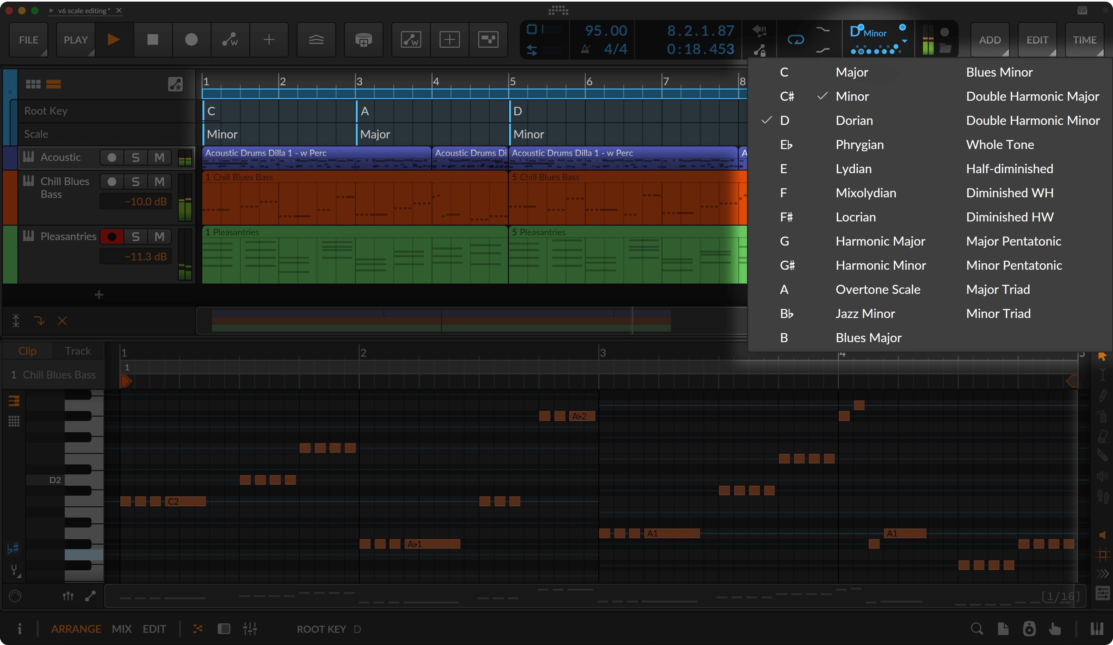Click the ADD button in the top toolbar

click(990, 40)
